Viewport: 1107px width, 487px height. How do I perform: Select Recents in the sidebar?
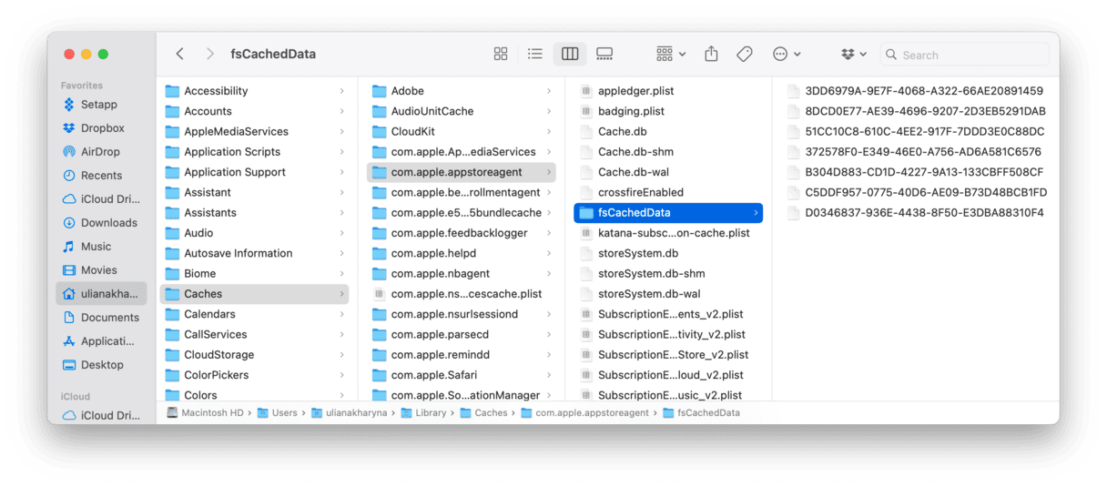click(x=101, y=176)
